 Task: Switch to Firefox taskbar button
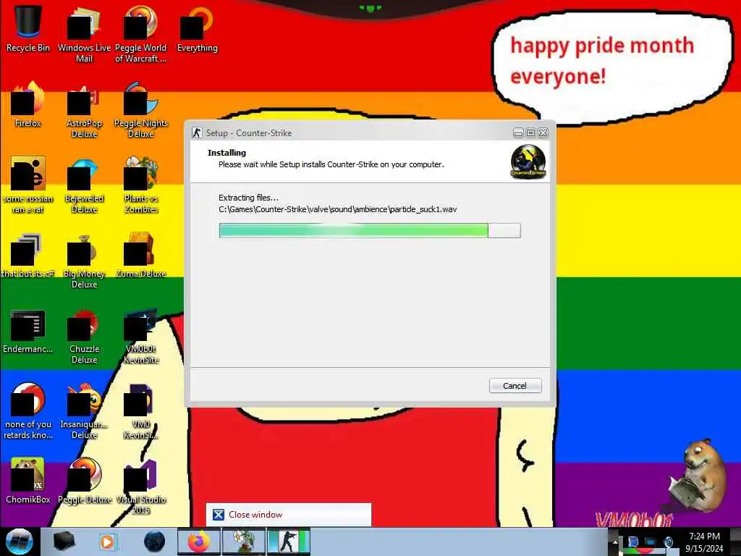(x=198, y=542)
